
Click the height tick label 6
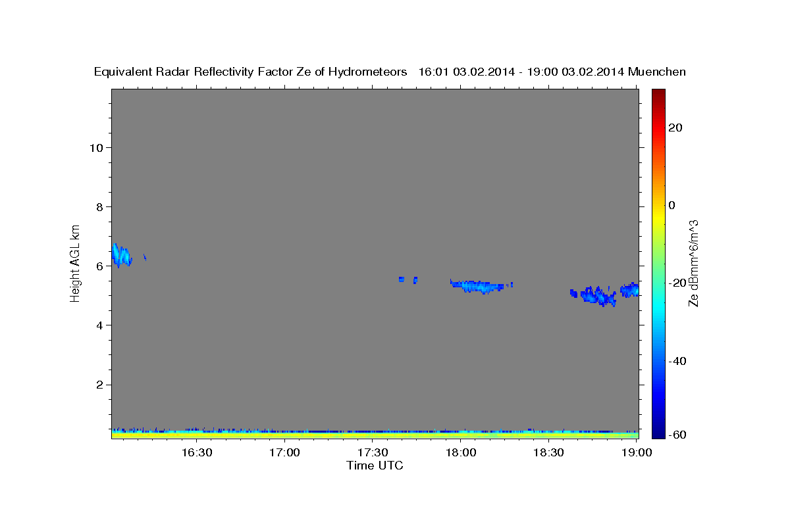tap(99, 266)
